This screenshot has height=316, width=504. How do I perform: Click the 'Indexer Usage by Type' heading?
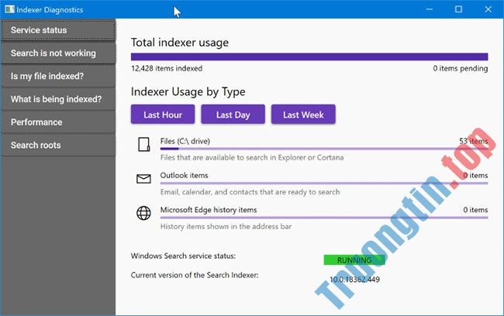click(x=188, y=92)
